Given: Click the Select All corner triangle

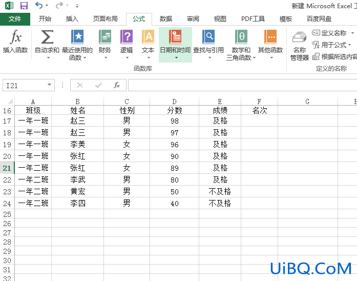Looking at the screenshot, I should coord(10,101).
